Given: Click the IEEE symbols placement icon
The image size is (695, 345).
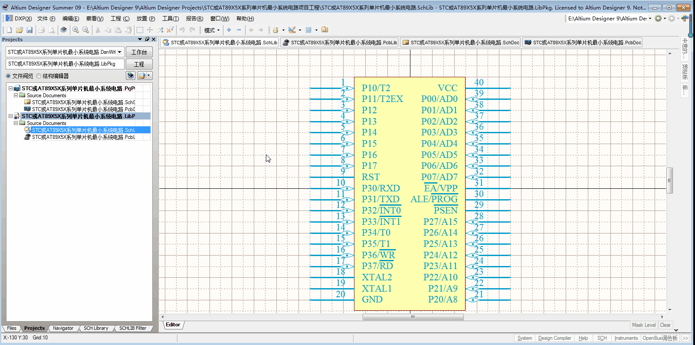Looking at the screenshot, I should (x=275, y=30).
